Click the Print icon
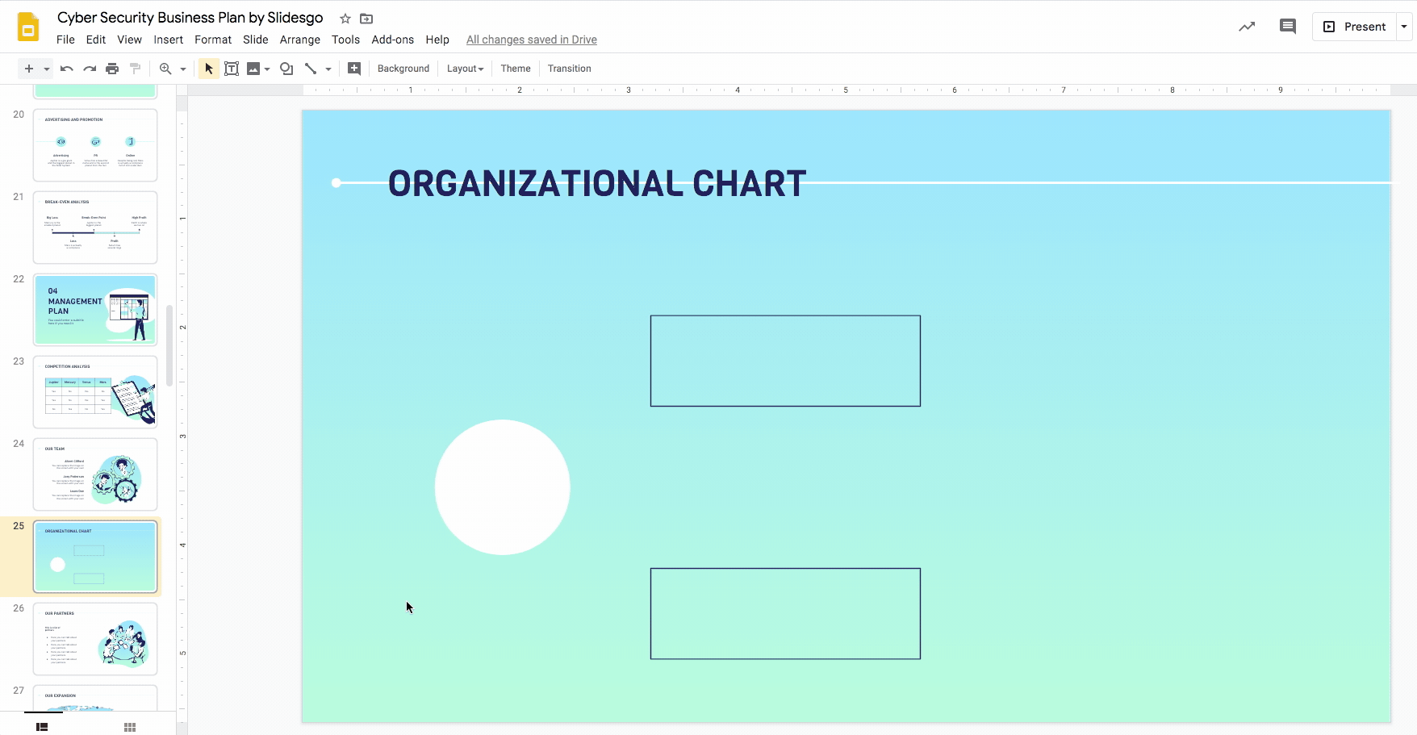The image size is (1417, 735). point(112,69)
